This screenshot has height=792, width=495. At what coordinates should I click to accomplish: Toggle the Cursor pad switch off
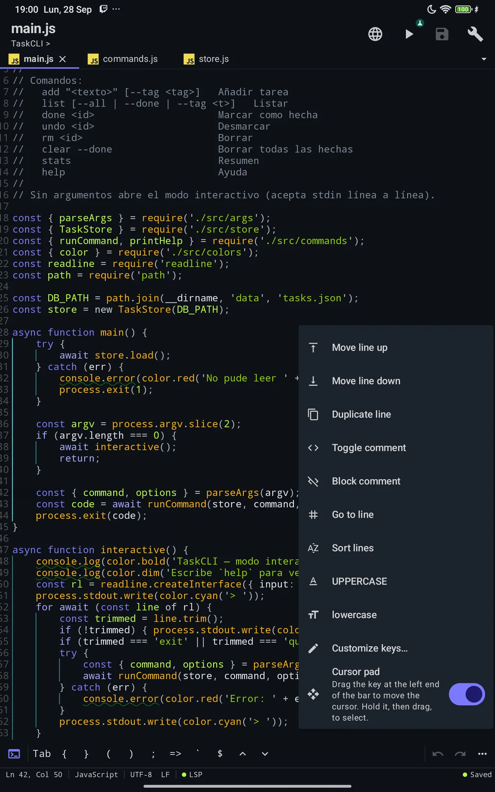point(467,694)
